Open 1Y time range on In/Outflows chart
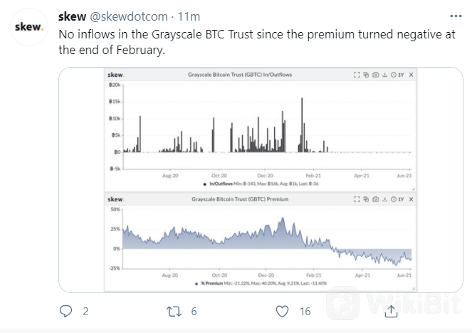The image size is (472, 333). 397,75
